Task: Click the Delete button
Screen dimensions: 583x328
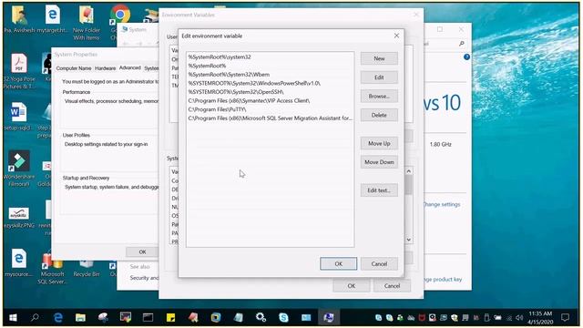Action: pyautogui.click(x=379, y=115)
